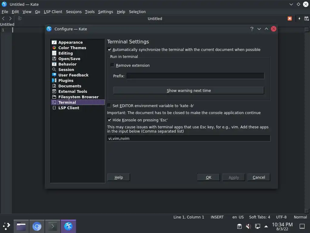The width and height of the screenshot is (310, 233).
Task: Click Show warning next time button
Action: 189,90
